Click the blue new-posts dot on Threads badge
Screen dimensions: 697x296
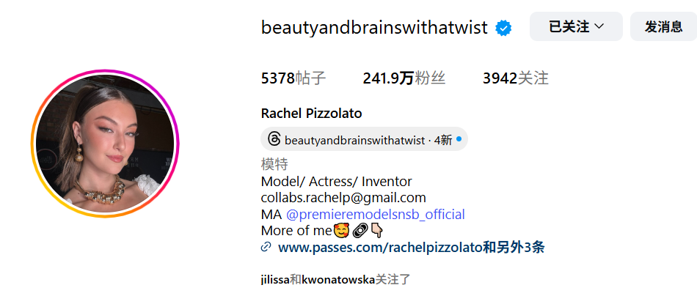click(459, 139)
